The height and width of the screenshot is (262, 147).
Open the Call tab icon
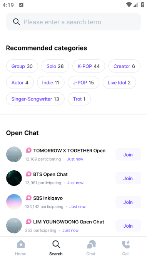click(126, 244)
